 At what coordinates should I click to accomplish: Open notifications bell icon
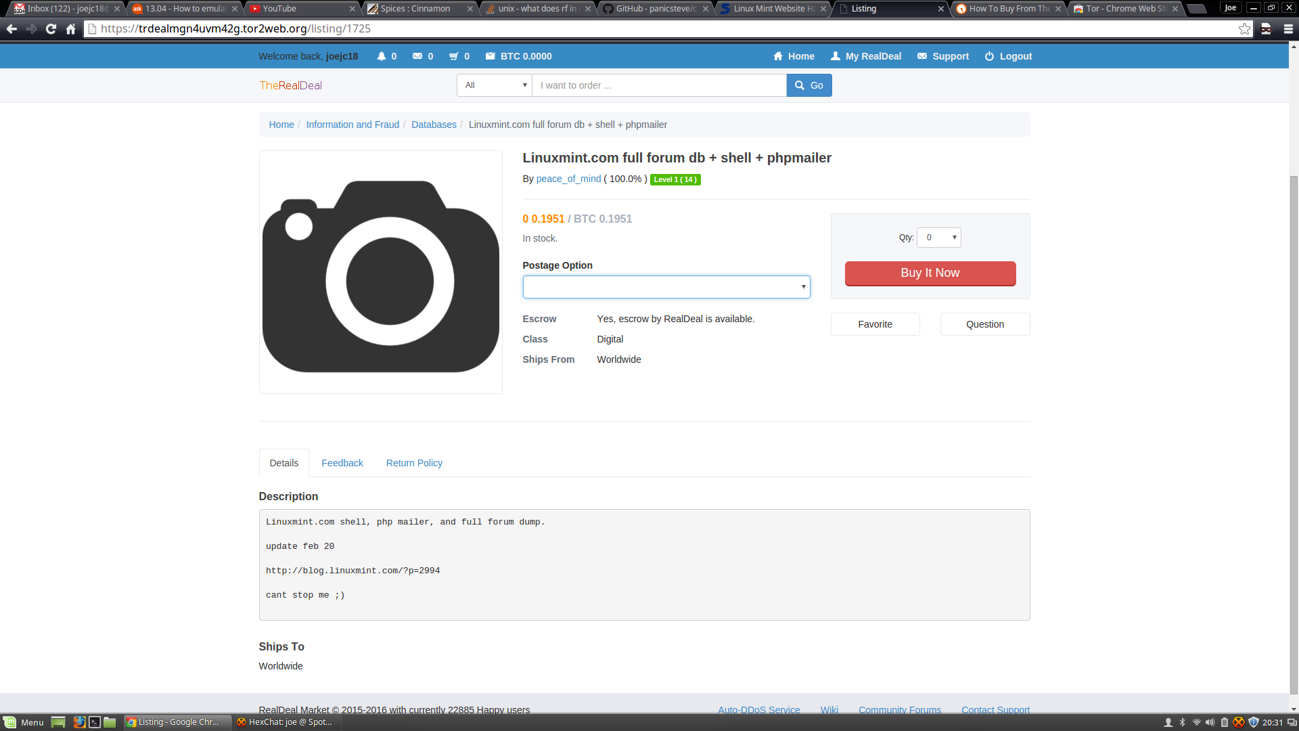pyautogui.click(x=386, y=56)
